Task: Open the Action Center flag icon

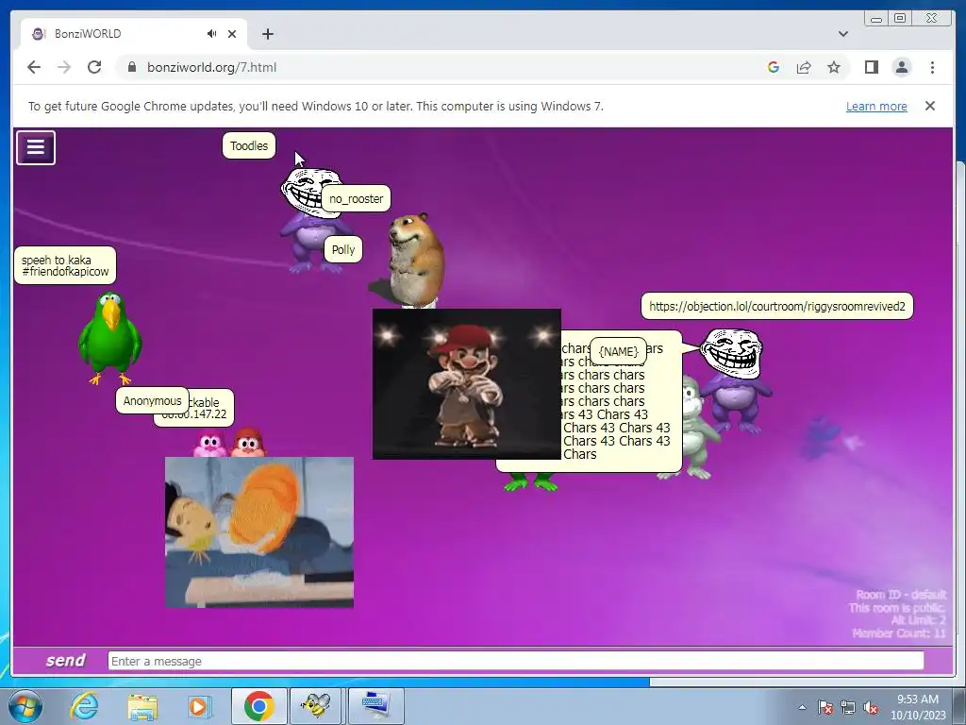Action: coord(825,707)
